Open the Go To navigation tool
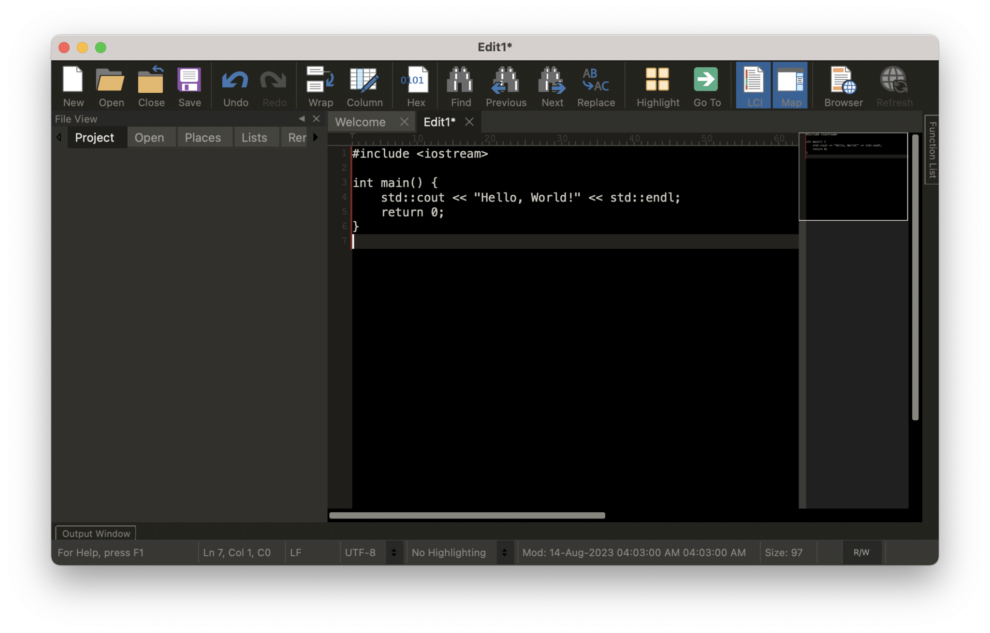Image resolution: width=990 pixels, height=633 pixels. pos(706,85)
